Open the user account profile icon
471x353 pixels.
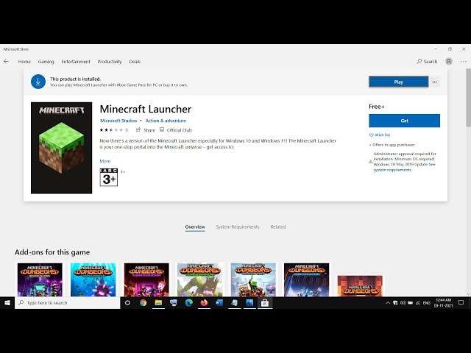[x=449, y=62]
